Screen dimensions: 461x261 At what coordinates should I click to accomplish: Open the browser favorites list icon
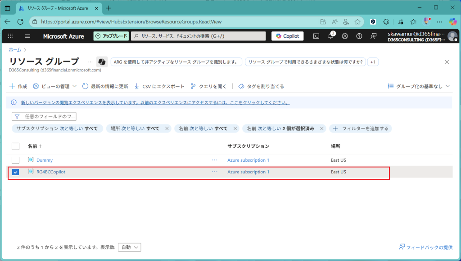coord(413,22)
